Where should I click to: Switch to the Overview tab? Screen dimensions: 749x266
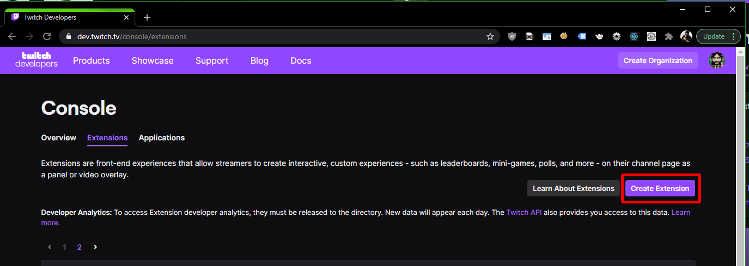59,138
